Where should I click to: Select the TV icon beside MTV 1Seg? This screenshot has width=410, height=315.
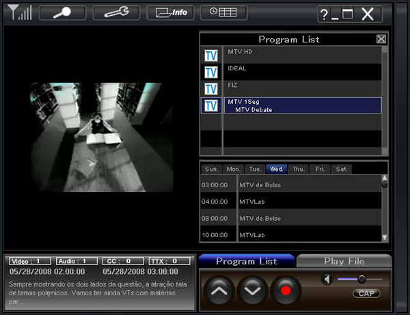tap(211, 106)
